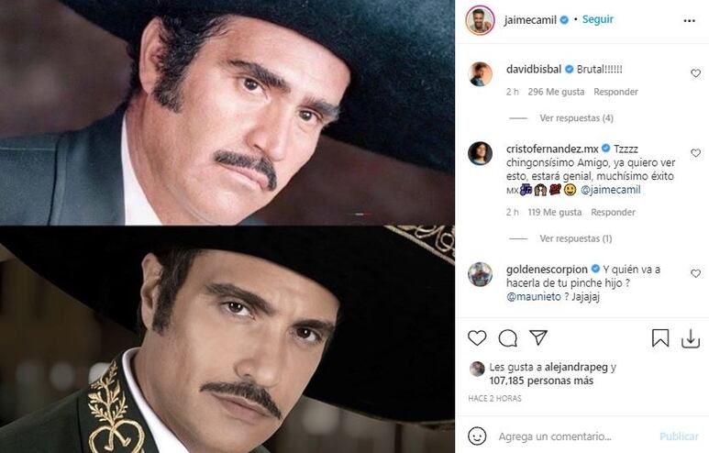
Task: Reply to davidbisbal via Responder
Action: coord(615,92)
